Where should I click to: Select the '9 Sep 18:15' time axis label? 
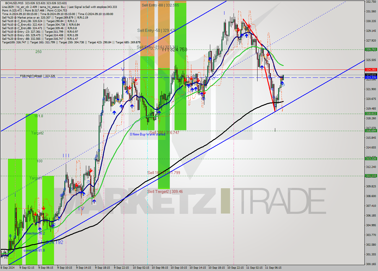pyautogui.click(x=102, y=268)
